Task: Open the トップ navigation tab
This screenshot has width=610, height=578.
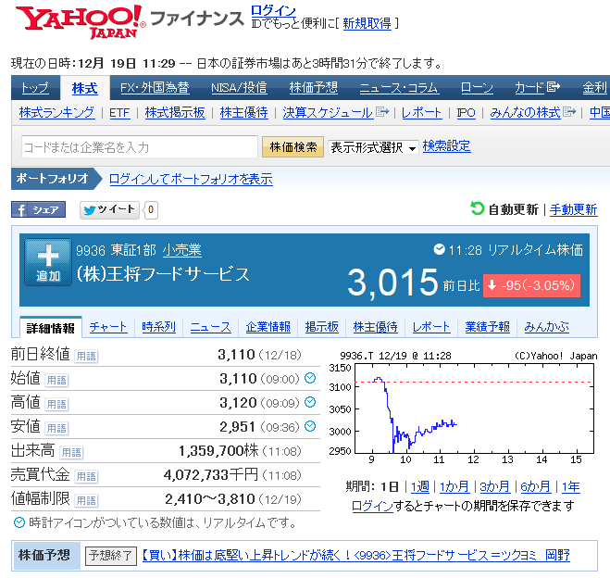Action: tap(35, 88)
